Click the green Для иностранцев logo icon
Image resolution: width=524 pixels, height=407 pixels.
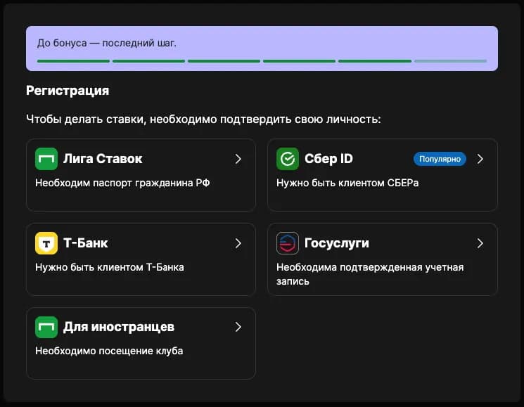coord(46,327)
